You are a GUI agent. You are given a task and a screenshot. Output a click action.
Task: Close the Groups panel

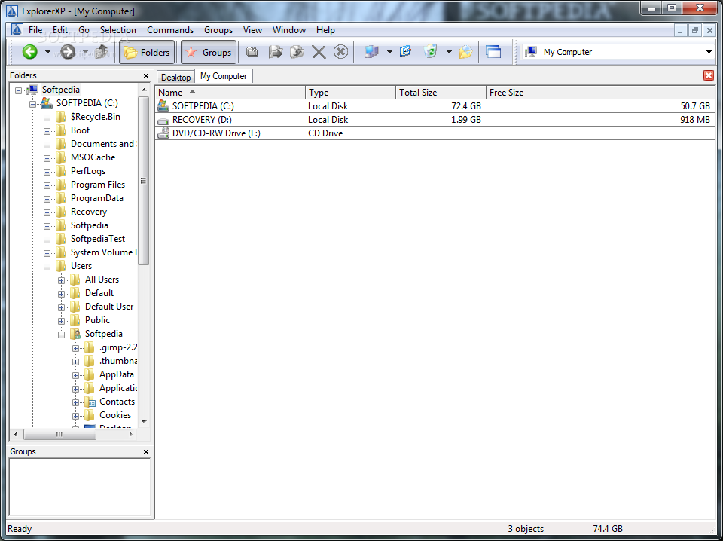click(x=146, y=452)
